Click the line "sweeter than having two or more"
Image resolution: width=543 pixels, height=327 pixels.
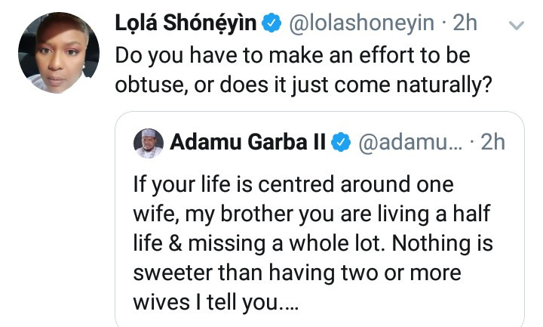coord(298,272)
